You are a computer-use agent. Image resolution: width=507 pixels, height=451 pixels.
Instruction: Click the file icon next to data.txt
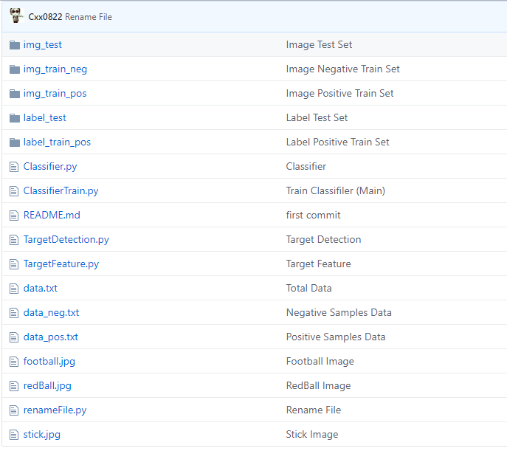click(x=14, y=289)
